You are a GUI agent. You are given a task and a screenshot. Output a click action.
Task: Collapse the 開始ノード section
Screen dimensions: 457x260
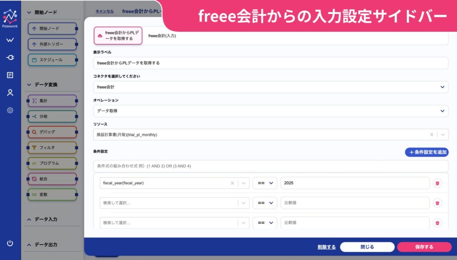point(29,12)
